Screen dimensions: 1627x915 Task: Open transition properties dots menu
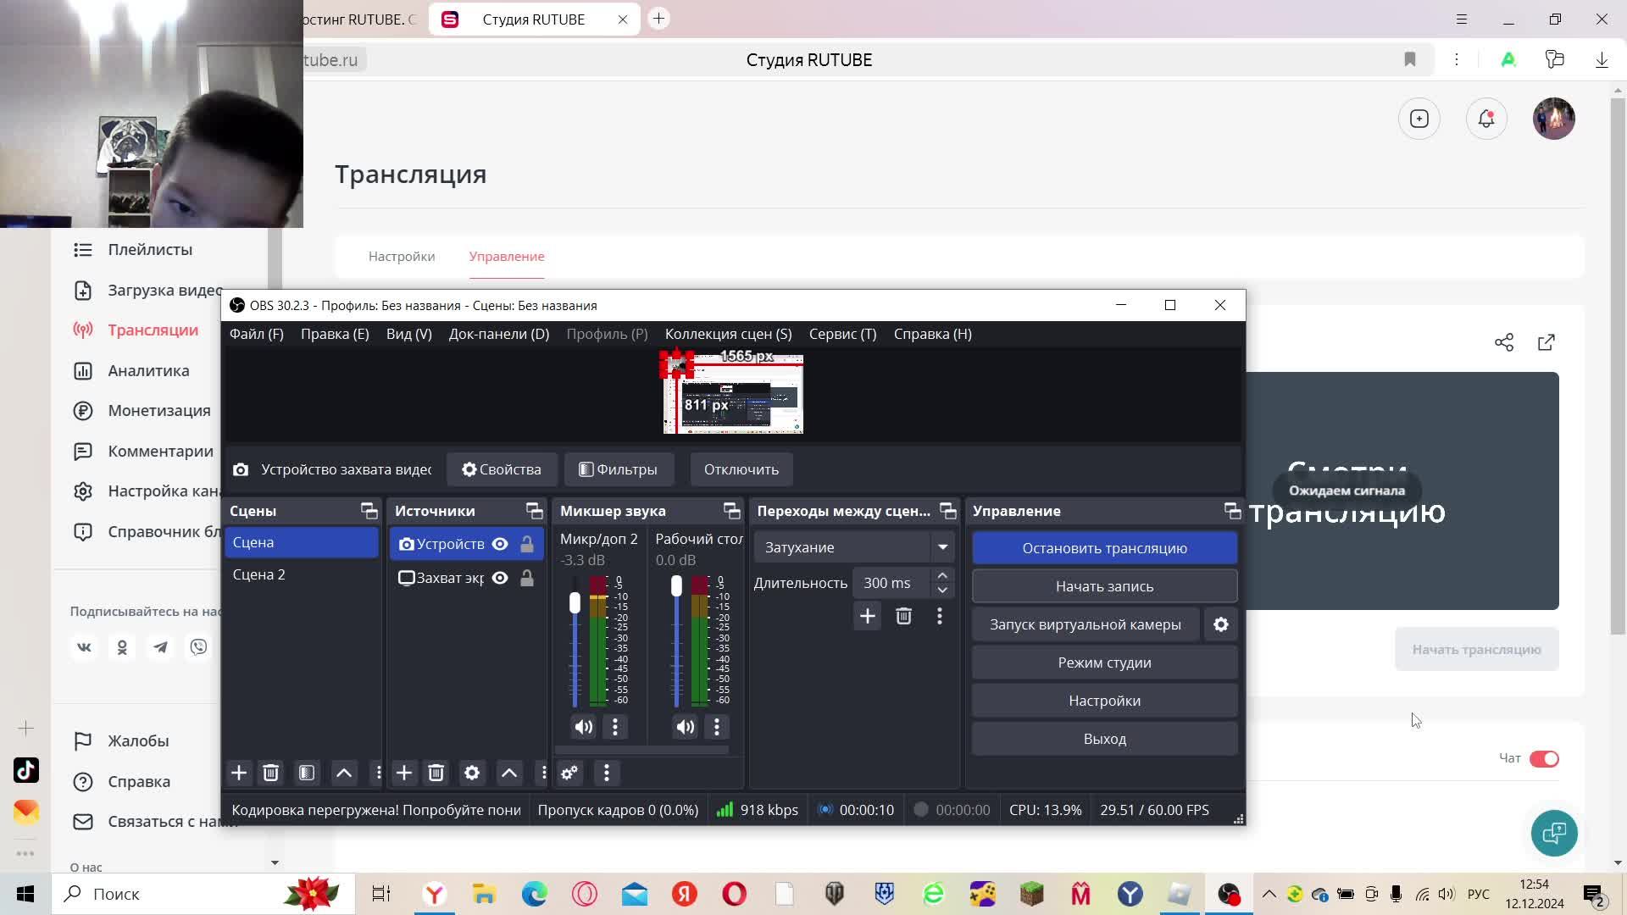(939, 616)
